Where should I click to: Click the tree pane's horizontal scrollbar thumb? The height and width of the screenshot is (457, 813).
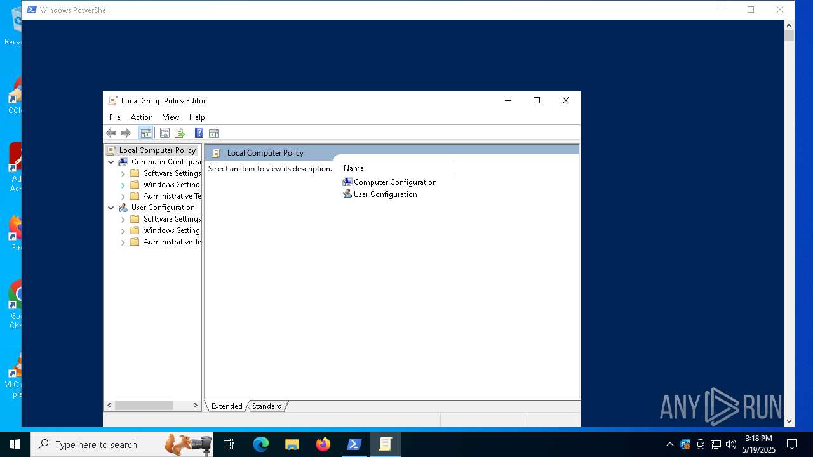[x=144, y=405]
